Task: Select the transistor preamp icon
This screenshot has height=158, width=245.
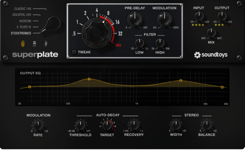Action: click(x=34, y=44)
